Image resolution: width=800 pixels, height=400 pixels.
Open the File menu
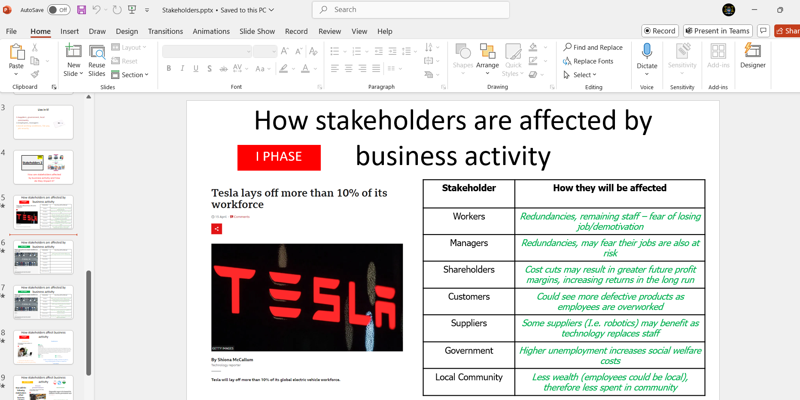point(11,31)
